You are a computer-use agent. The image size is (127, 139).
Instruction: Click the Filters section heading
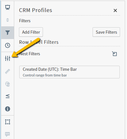pos(25,21)
